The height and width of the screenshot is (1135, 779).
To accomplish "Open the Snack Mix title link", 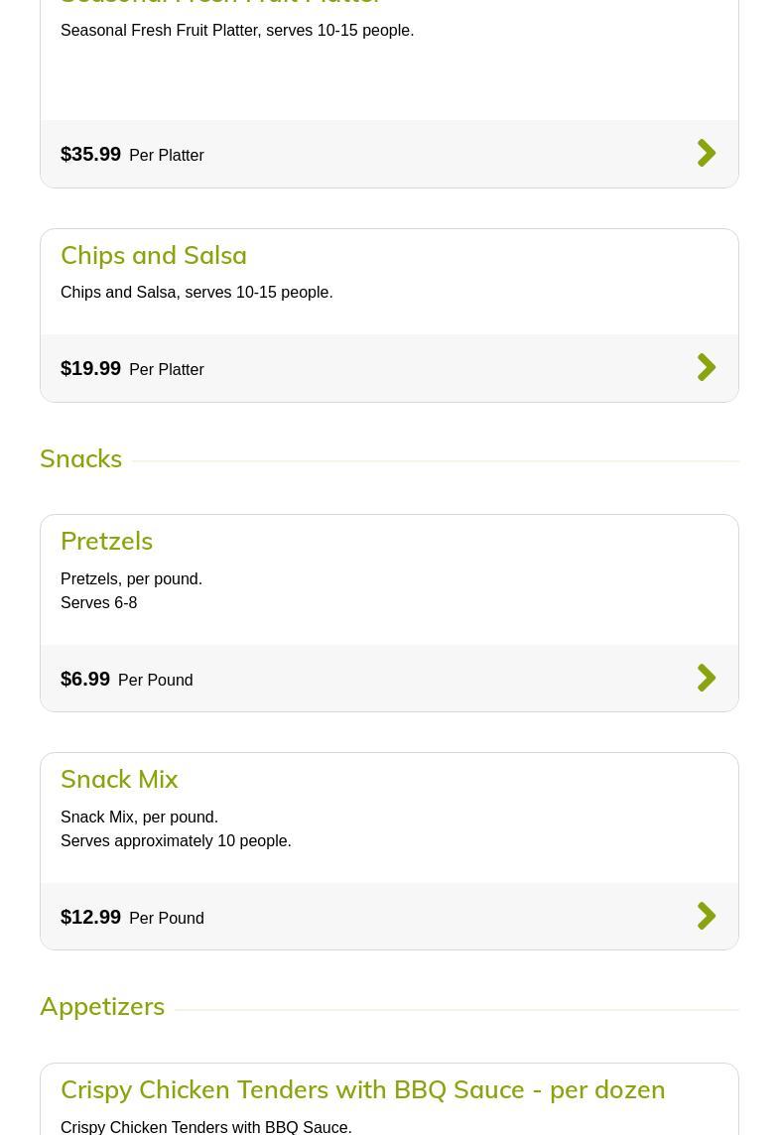I will tap(119, 779).
